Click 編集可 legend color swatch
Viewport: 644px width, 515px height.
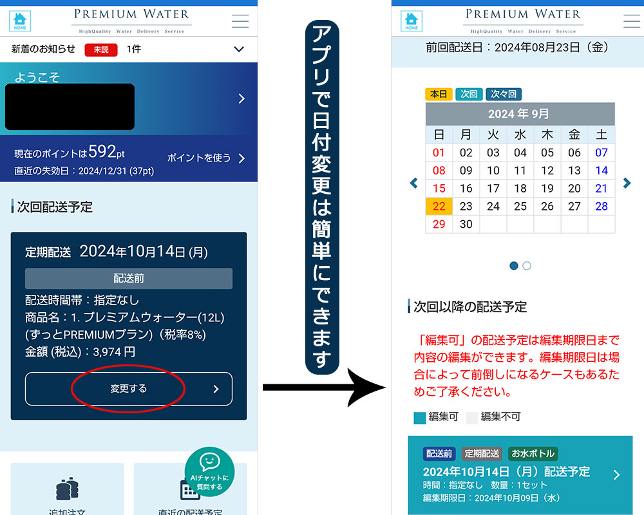pyautogui.click(x=419, y=418)
